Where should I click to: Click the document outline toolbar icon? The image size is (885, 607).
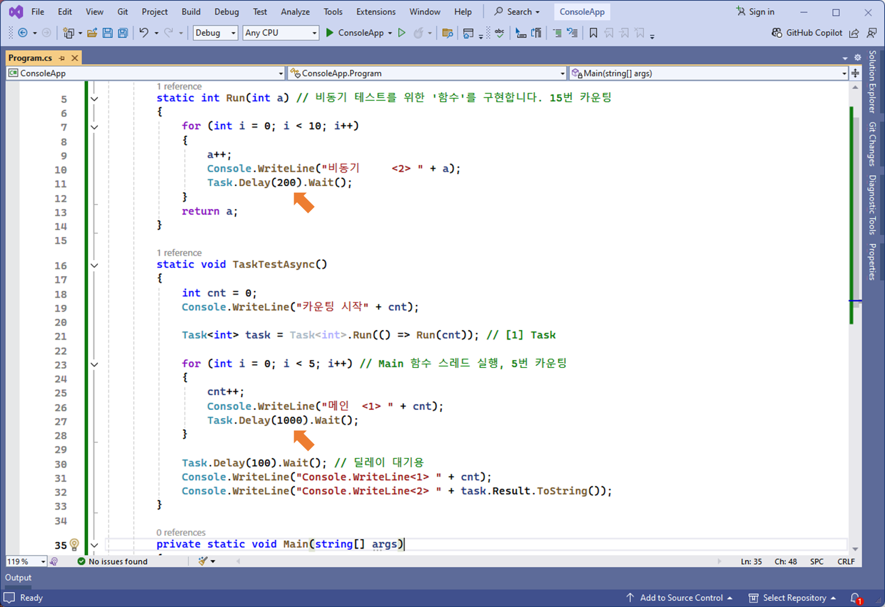click(536, 33)
